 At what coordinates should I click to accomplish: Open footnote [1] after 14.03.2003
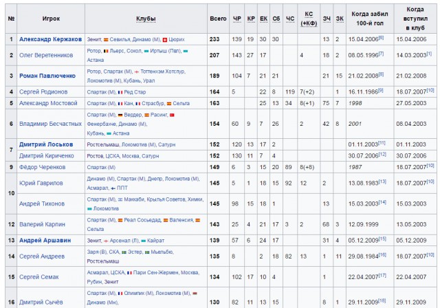pos(429,54)
